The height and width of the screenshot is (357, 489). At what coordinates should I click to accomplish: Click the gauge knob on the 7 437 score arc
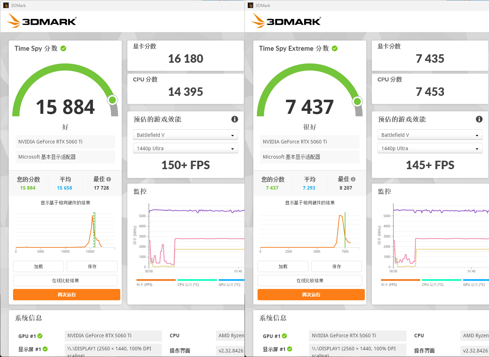click(357, 101)
